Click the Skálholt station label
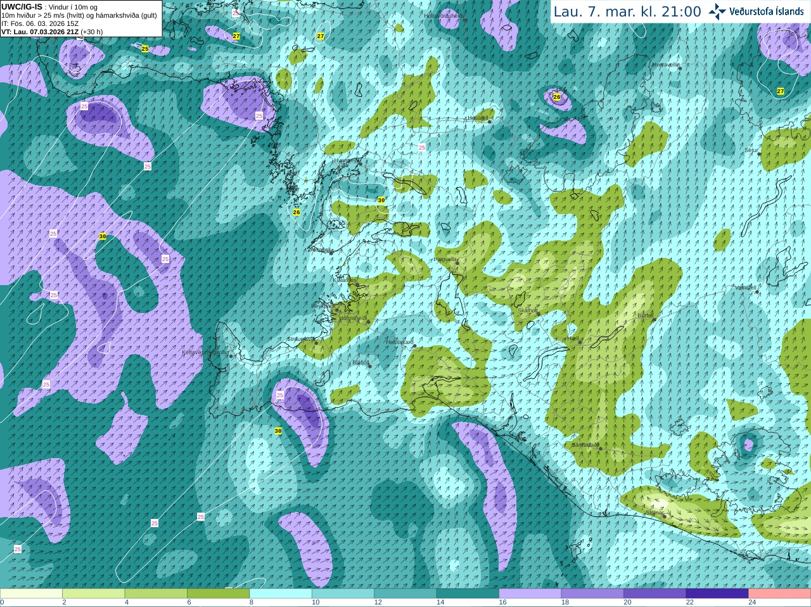Screen dimensions: 811x607 pos(528,310)
